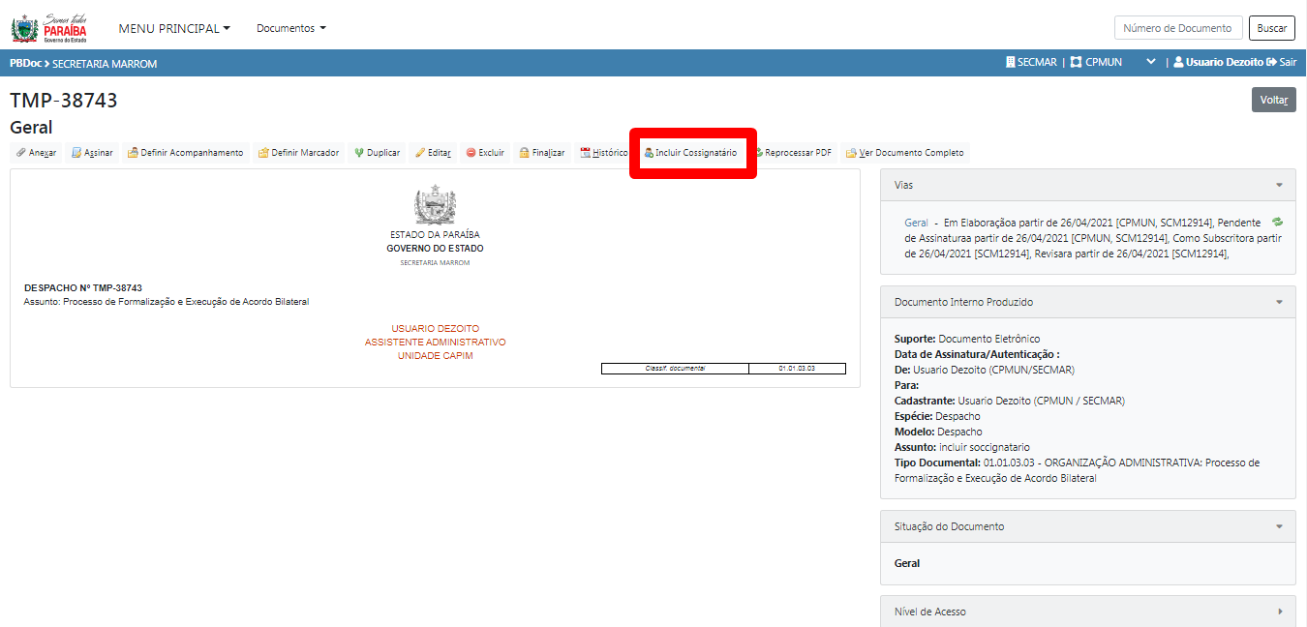Click the Anexar paperclip toolbar icon
Viewport: 1307px width, 627px height.
(x=21, y=153)
